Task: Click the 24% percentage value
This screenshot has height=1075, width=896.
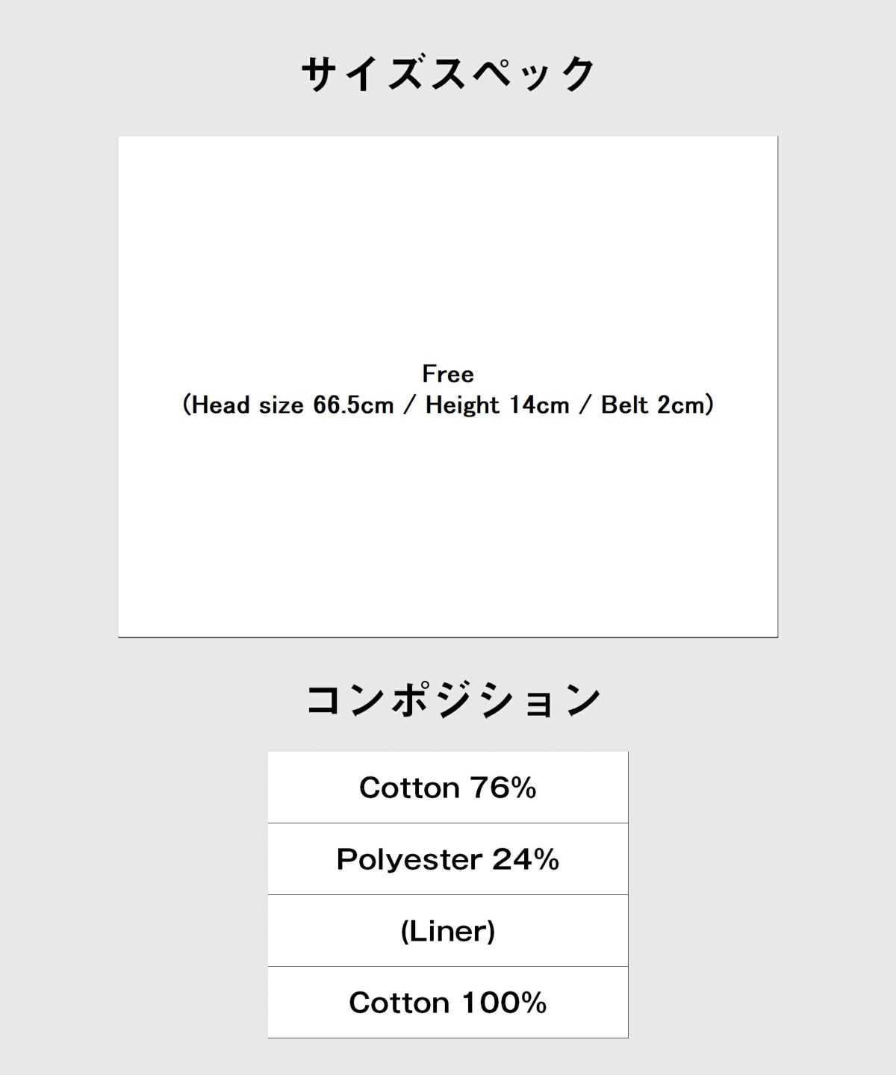Action: coord(525,859)
